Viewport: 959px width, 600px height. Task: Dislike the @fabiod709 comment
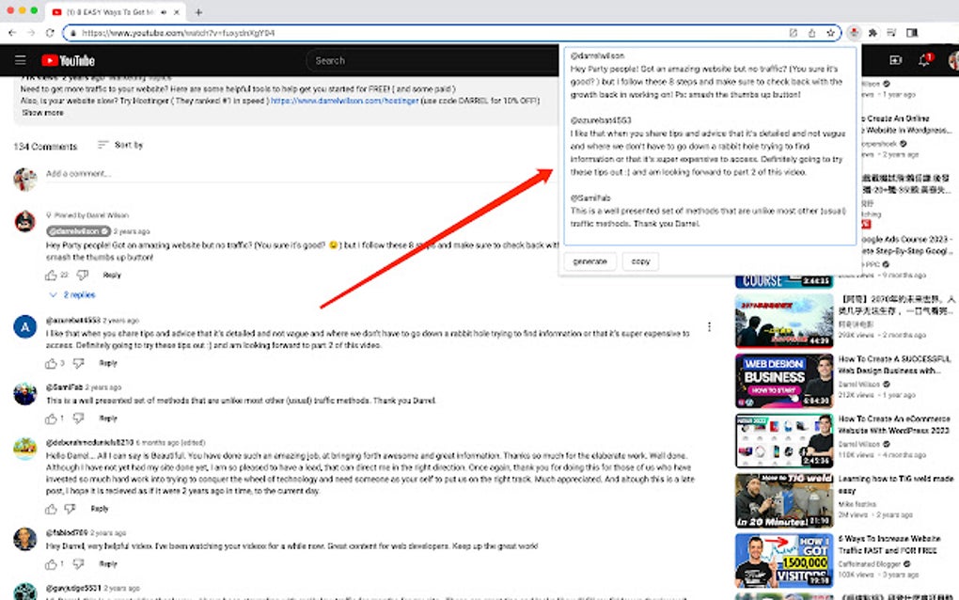click(78, 564)
